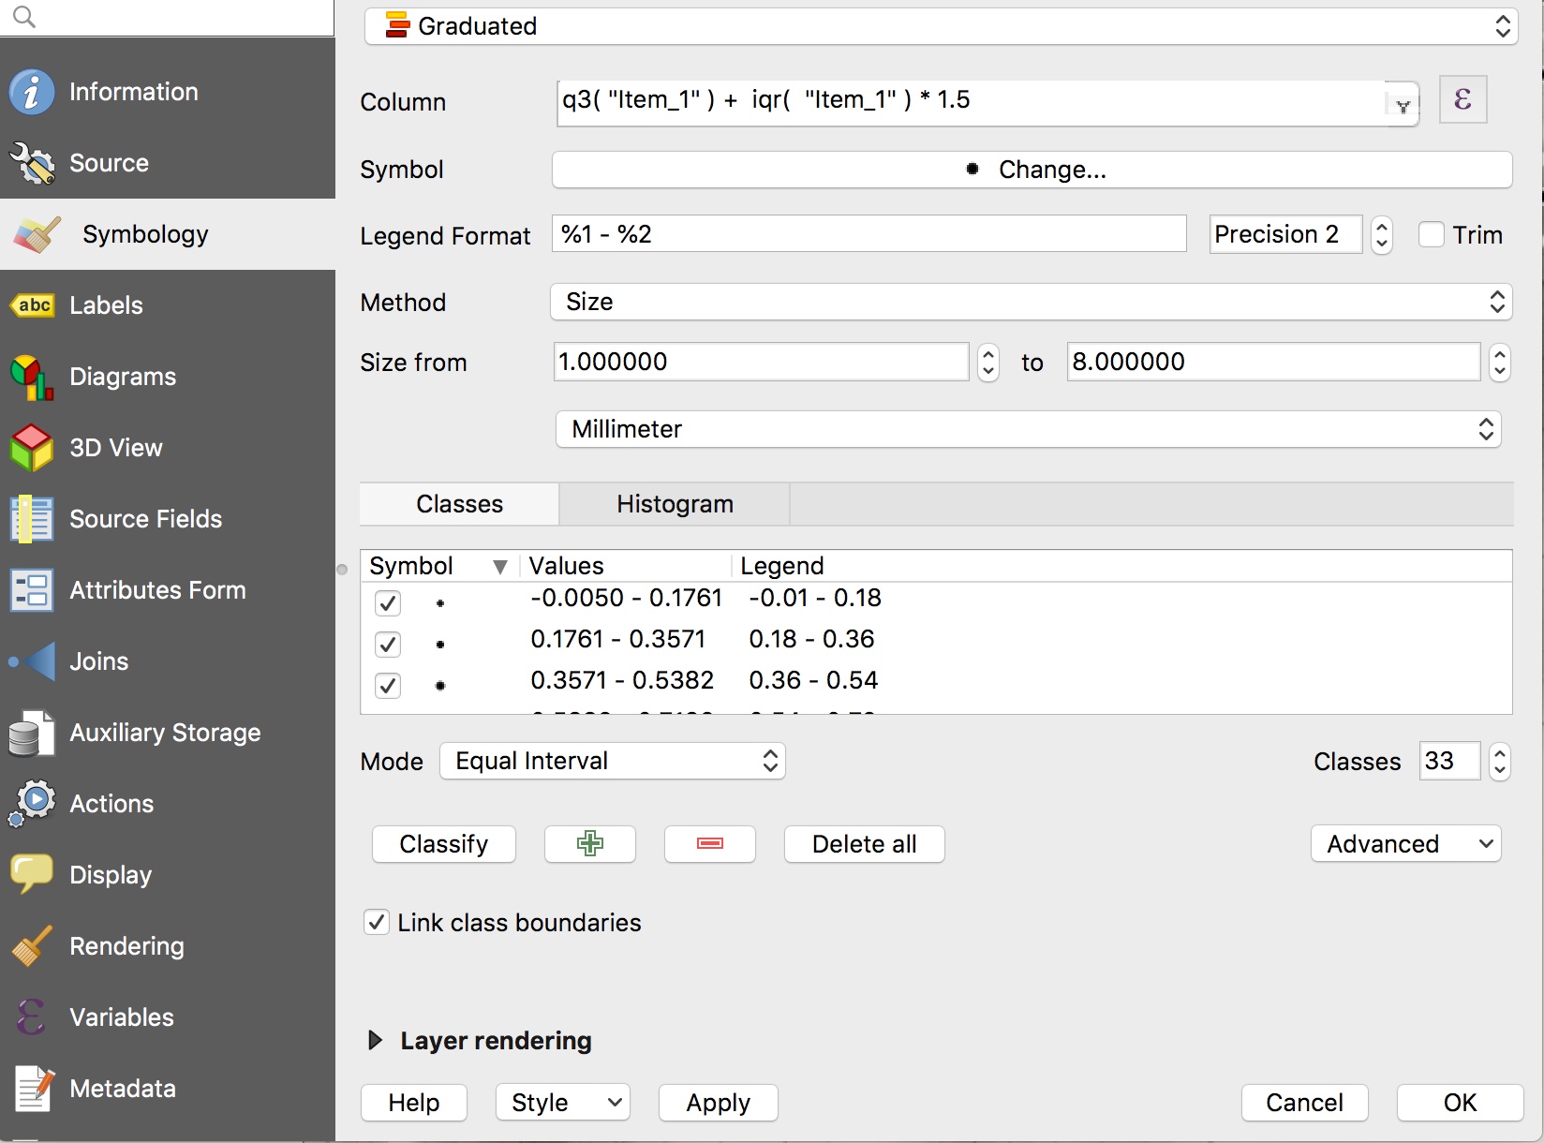Open the Metadata document icon

34,1089
